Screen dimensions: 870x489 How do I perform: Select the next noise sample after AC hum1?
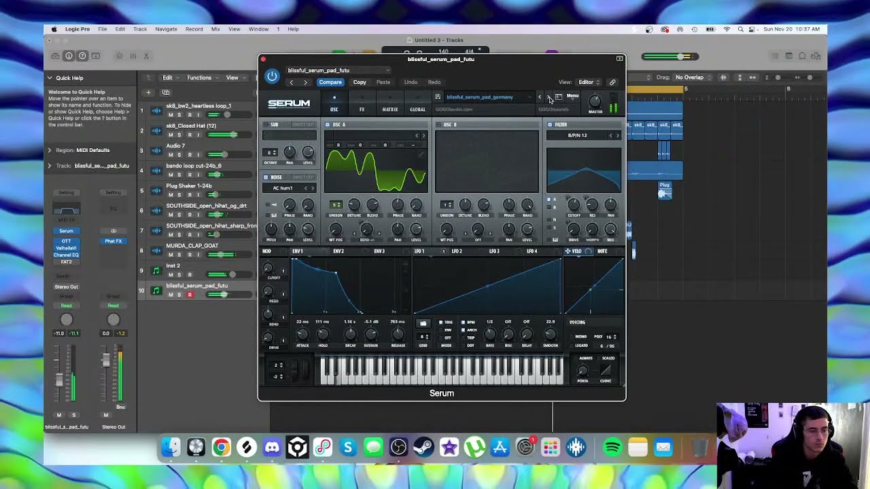coord(313,188)
